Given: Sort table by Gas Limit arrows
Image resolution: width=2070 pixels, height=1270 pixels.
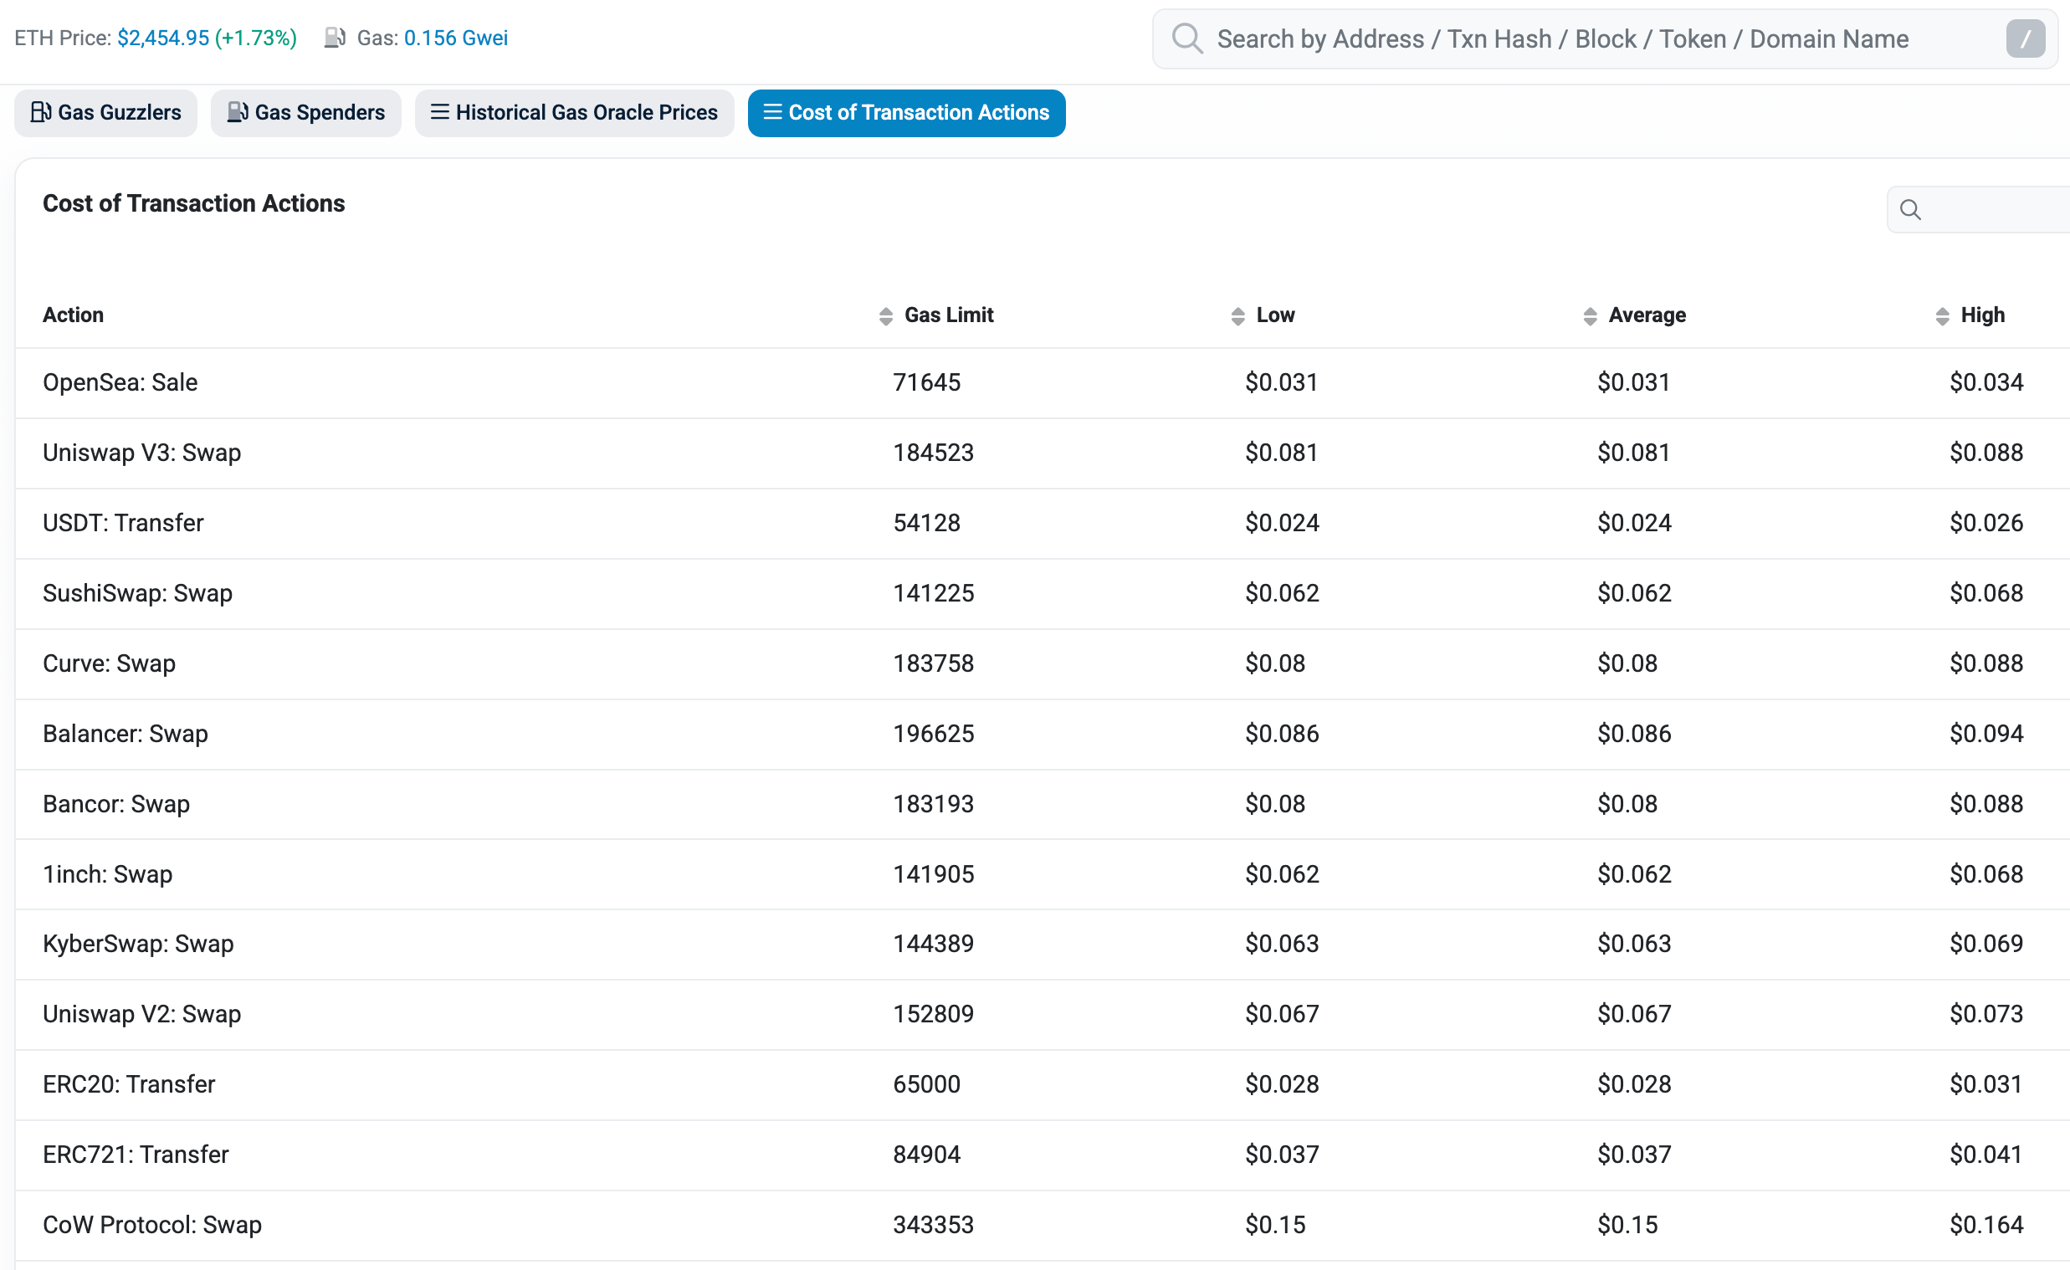Looking at the screenshot, I should [885, 315].
